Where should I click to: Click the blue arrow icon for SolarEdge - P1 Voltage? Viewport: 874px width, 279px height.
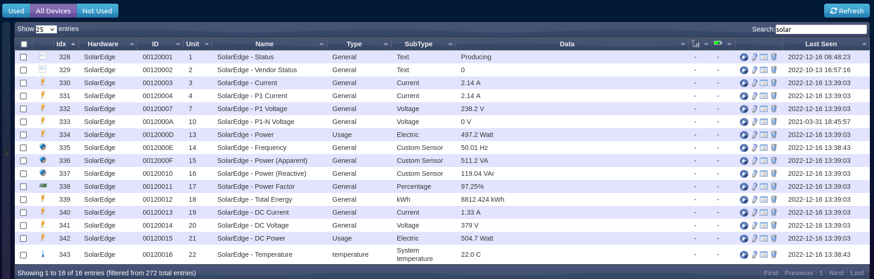click(x=744, y=109)
